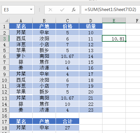This screenshot has width=140, height=133.
Task: Click header cell 销量 in row 1
Action: [x=91, y=26]
